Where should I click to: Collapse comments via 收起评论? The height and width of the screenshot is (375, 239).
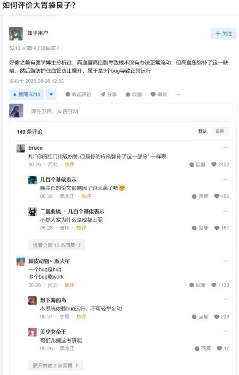pos(78,94)
